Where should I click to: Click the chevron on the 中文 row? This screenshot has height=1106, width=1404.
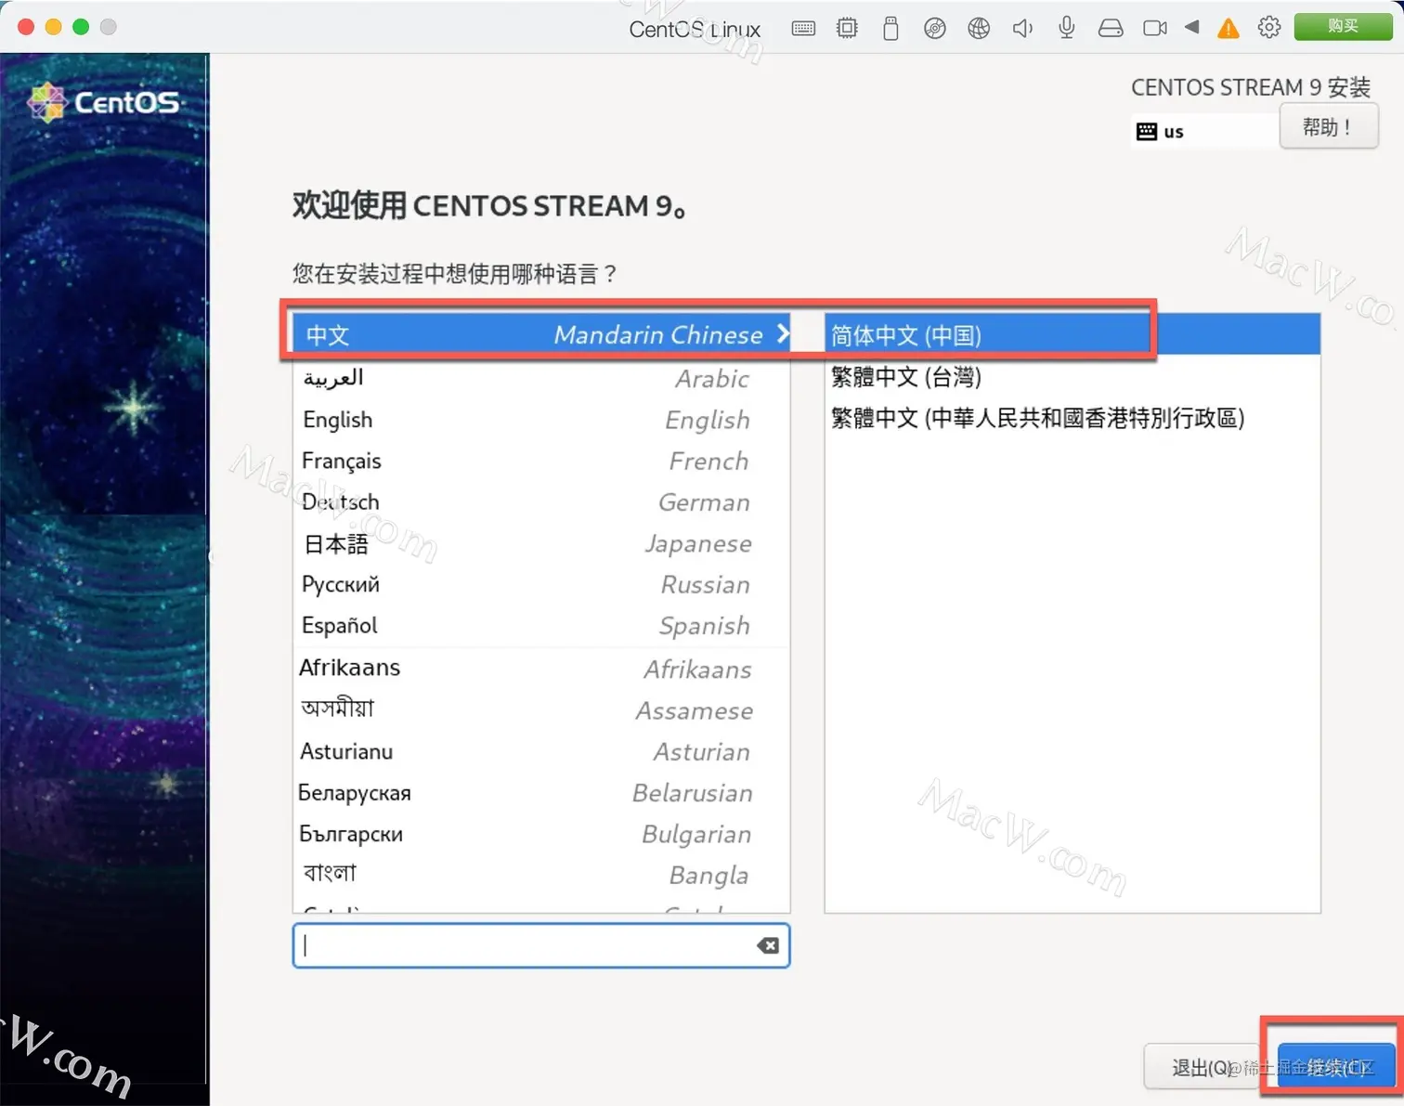(x=782, y=333)
